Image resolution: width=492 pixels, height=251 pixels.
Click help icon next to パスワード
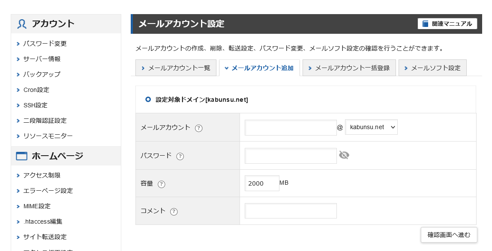[180, 156]
